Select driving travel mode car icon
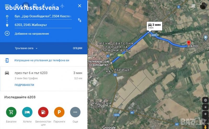Image resolution: width=209 pixels, height=129 pixels. pos(26,5)
